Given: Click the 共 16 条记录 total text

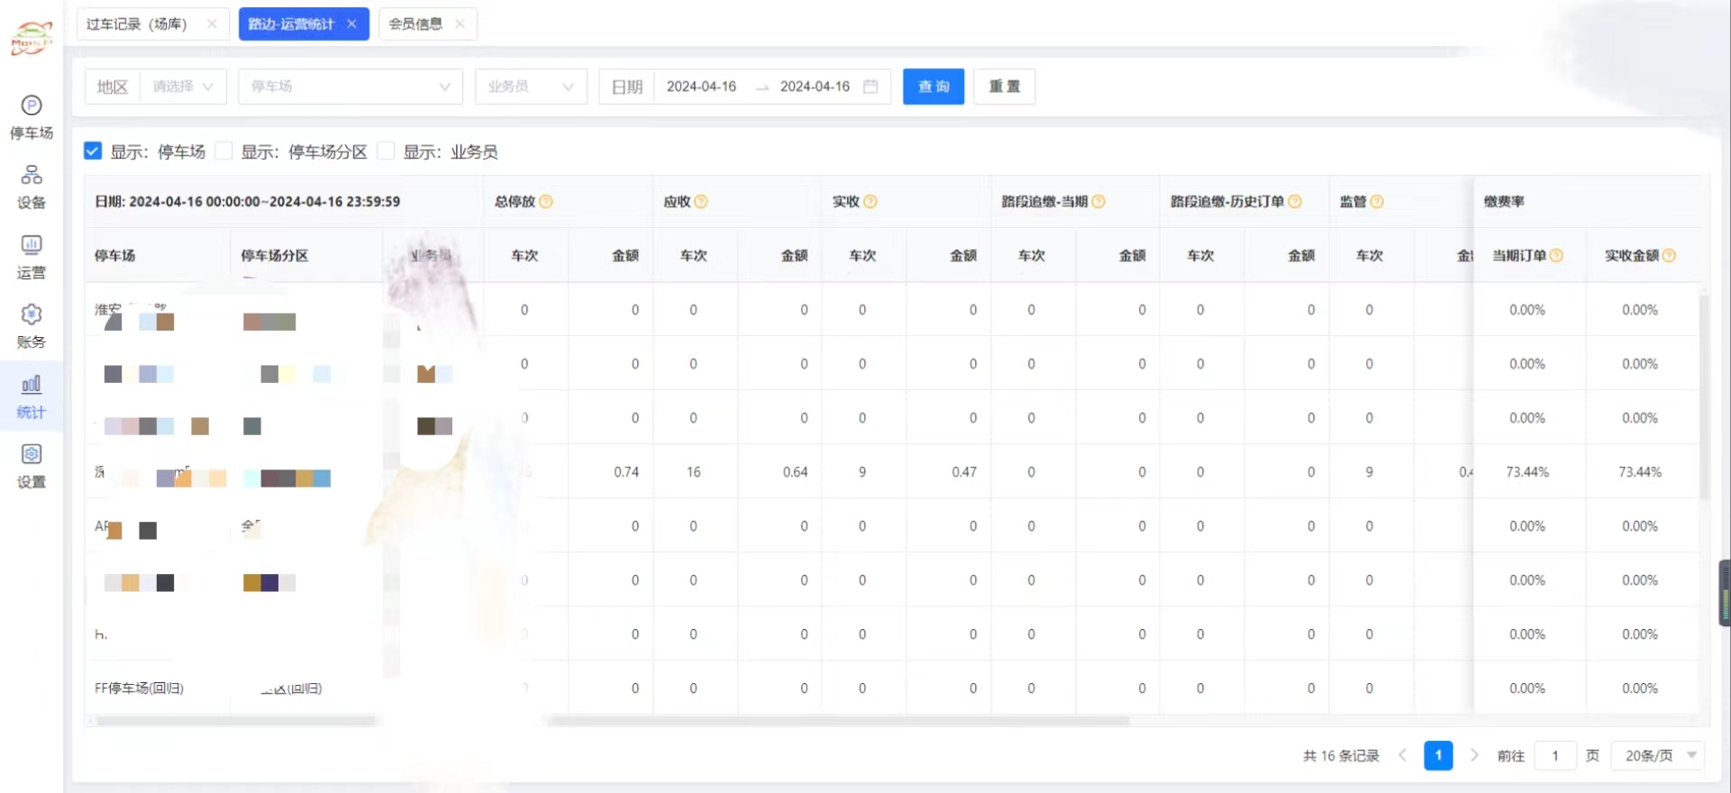Looking at the screenshot, I should (1341, 756).
